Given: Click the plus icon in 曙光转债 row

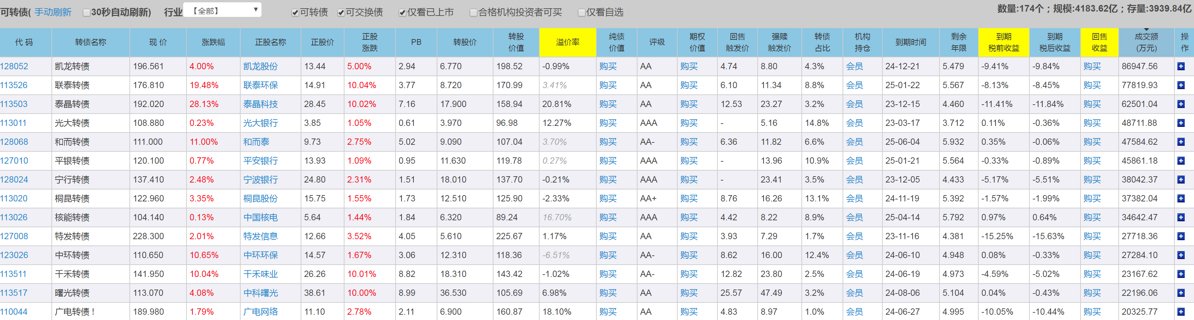Looking at the screenshot, I should (1180, 293).
